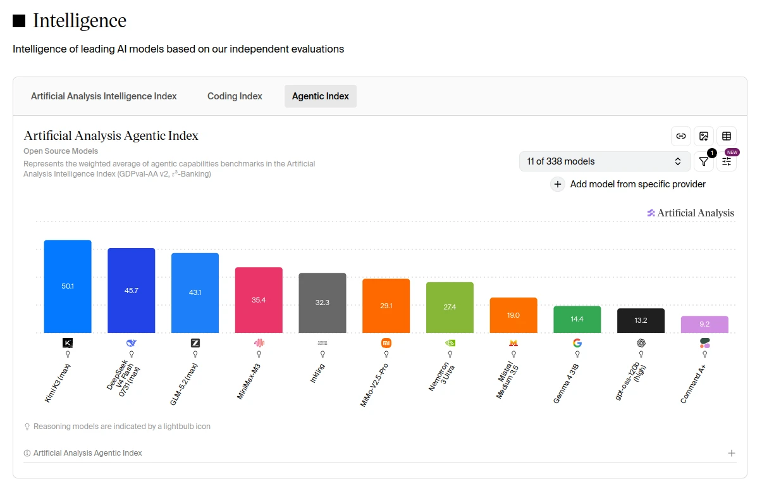Viewport: 762px width, 493px height.
Task: Click the MiniMax-M3 waveform logo
Action: pyautogui.click(x=259, y=343)
